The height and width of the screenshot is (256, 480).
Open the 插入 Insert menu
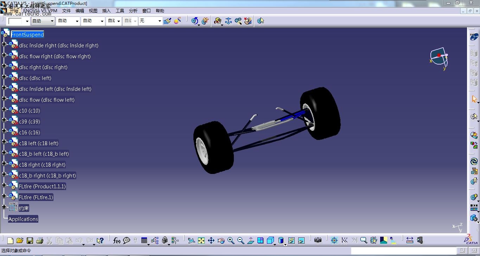[107, 11]
